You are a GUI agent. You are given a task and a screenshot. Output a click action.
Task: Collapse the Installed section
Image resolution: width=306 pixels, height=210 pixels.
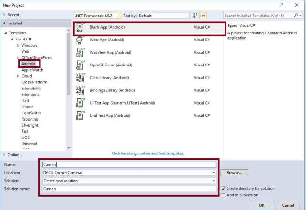tap(4, 23)
